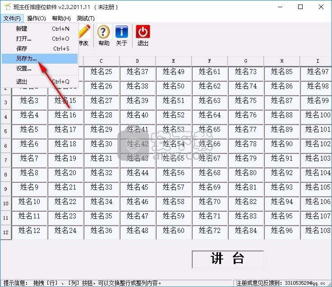Open the 测试(T) menu
This screenshot has height=287, width=332.
coord(86,19)
